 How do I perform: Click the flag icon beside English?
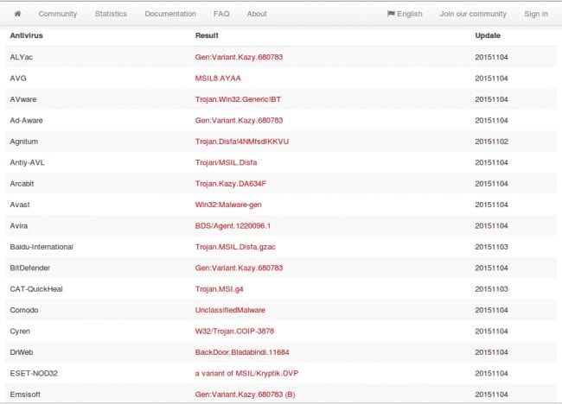(x=391, y=14)
